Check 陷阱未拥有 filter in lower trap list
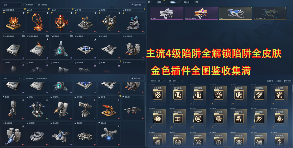The height and width of the screenshot is (148, 293). pyautogui.click(x=24, y=79)
